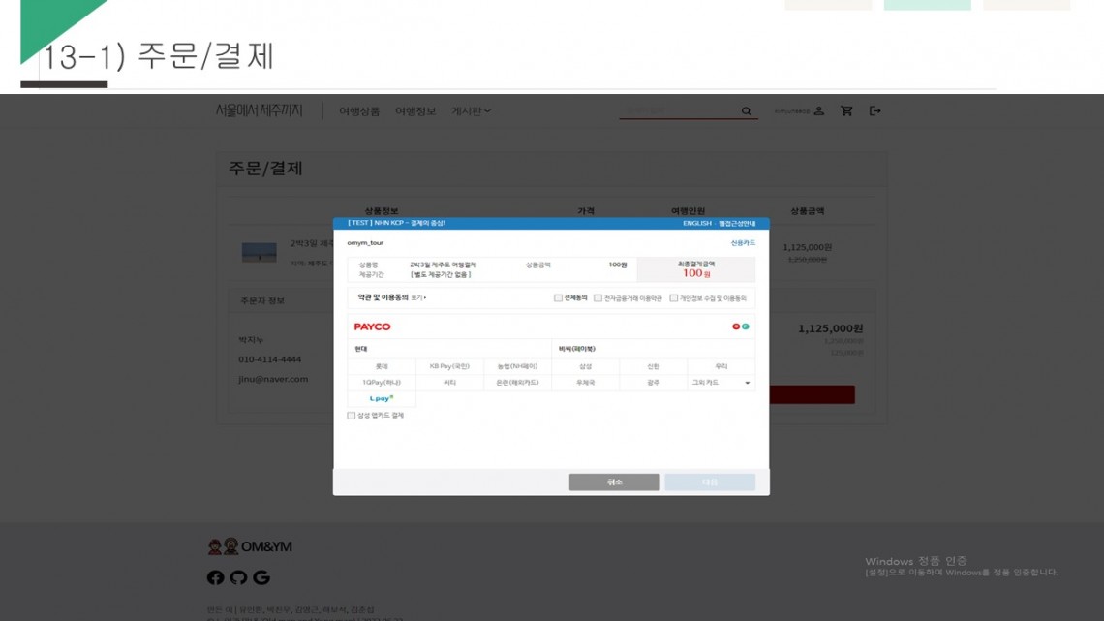Click the omym_tour merchant name
The image size is (1104, 621).
click(365, 243)
